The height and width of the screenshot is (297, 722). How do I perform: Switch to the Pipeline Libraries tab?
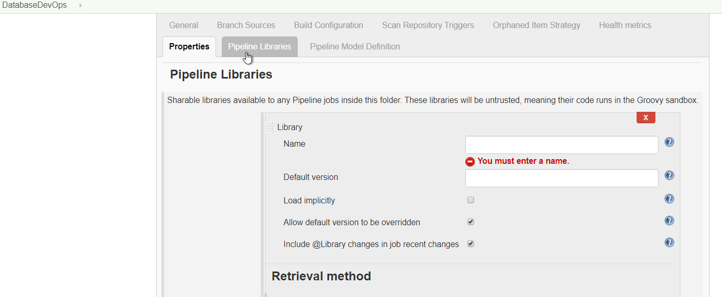pyautogui.click(x=259, y=46)
